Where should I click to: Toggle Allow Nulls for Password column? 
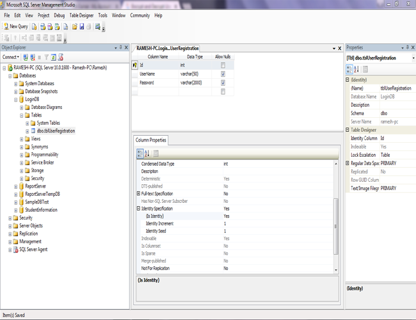pos(223,83)
